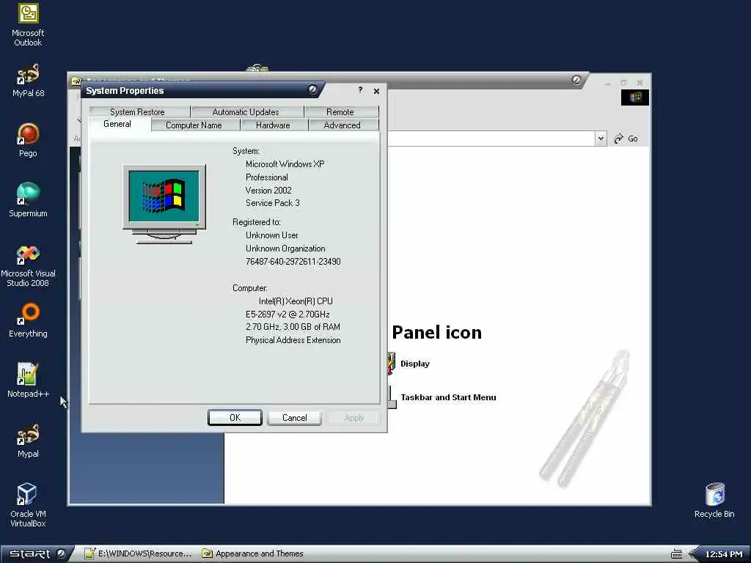Switch to the System Restore tab
This screenshot has height=563, width=751.
[x=137, y=111]
